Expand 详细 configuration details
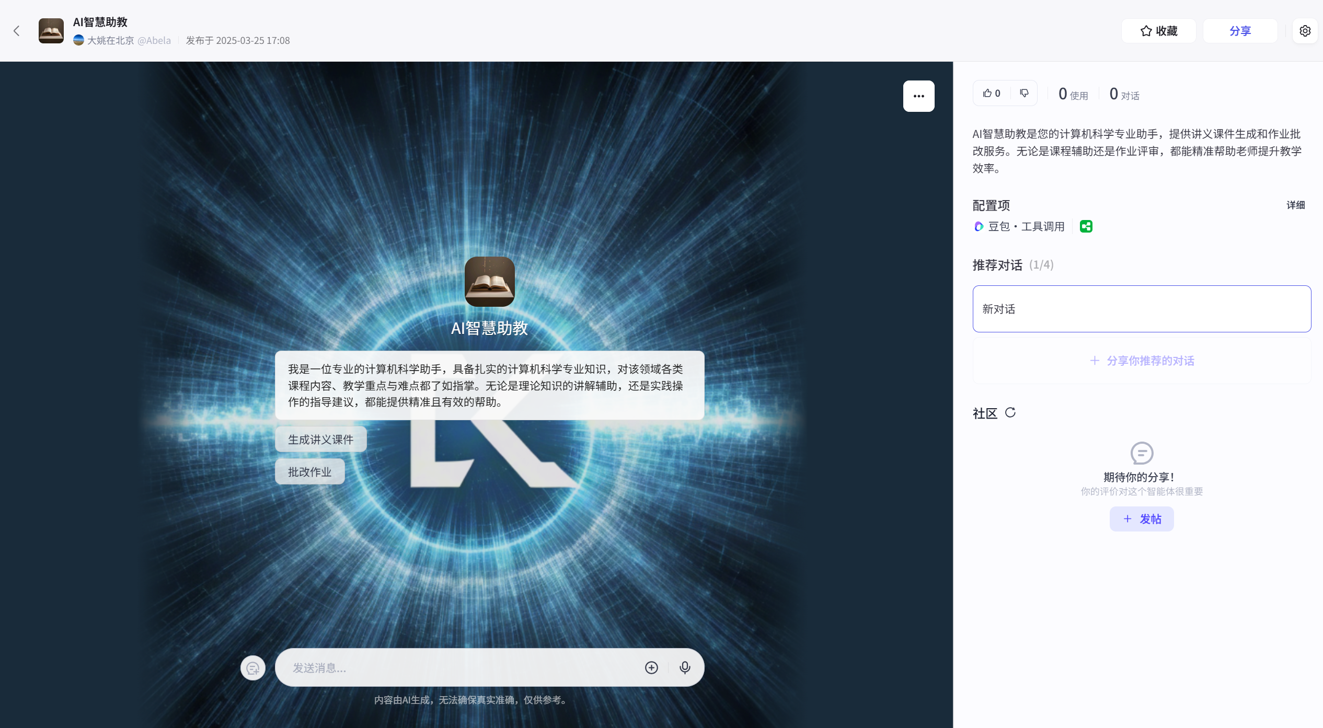Screen dimensions: 1323x728 coord(1295,205)
